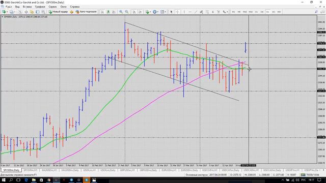Select the equidistant channel tool
Screen dimensions: 326x183
point(201,12)
